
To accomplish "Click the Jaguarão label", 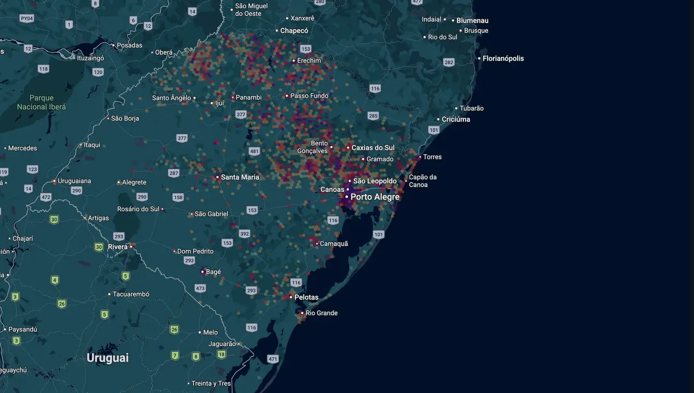I will pyautogui.click(x=222, y=344).
